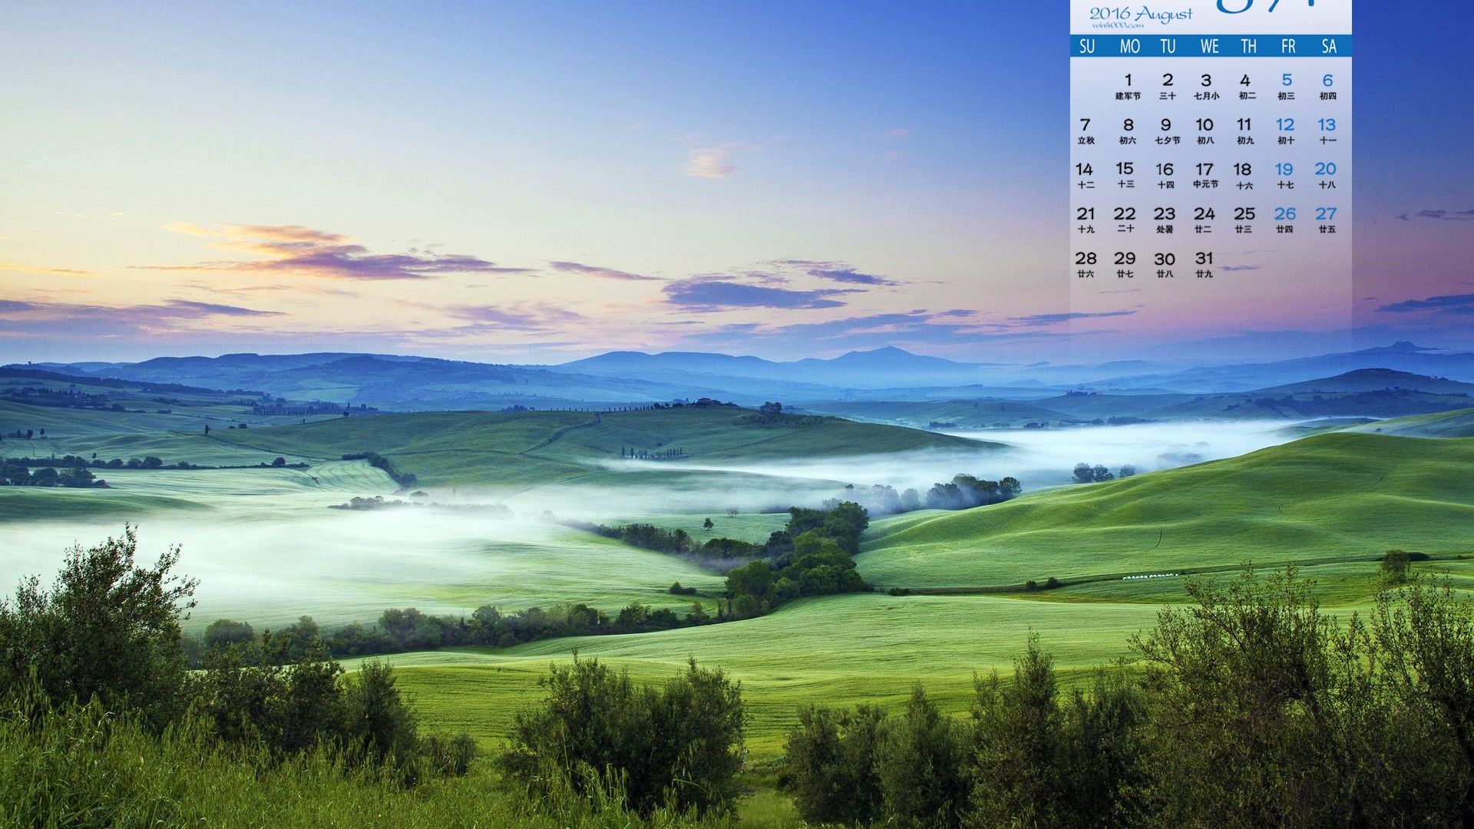The height and width of the screenshot is (829, 1474).
Task: Choose Tuesday date 30 in calendar
Action: pos(1165,265)
